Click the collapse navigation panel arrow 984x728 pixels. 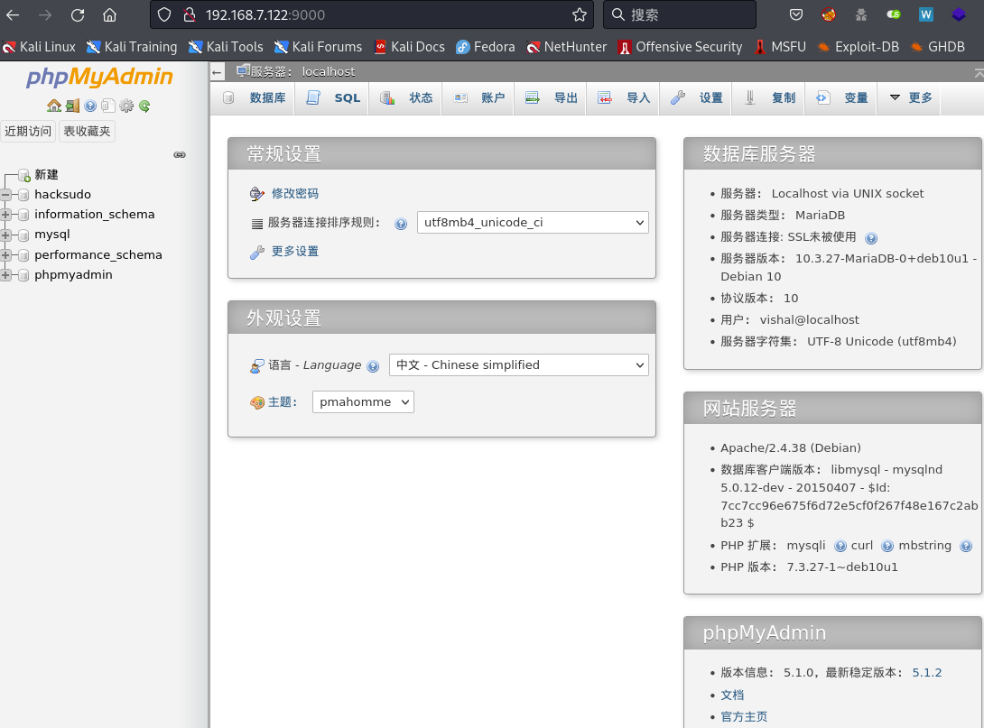point(218,72)
